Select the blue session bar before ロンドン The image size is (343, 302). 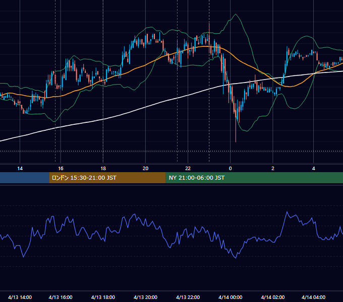coord(25,178)
